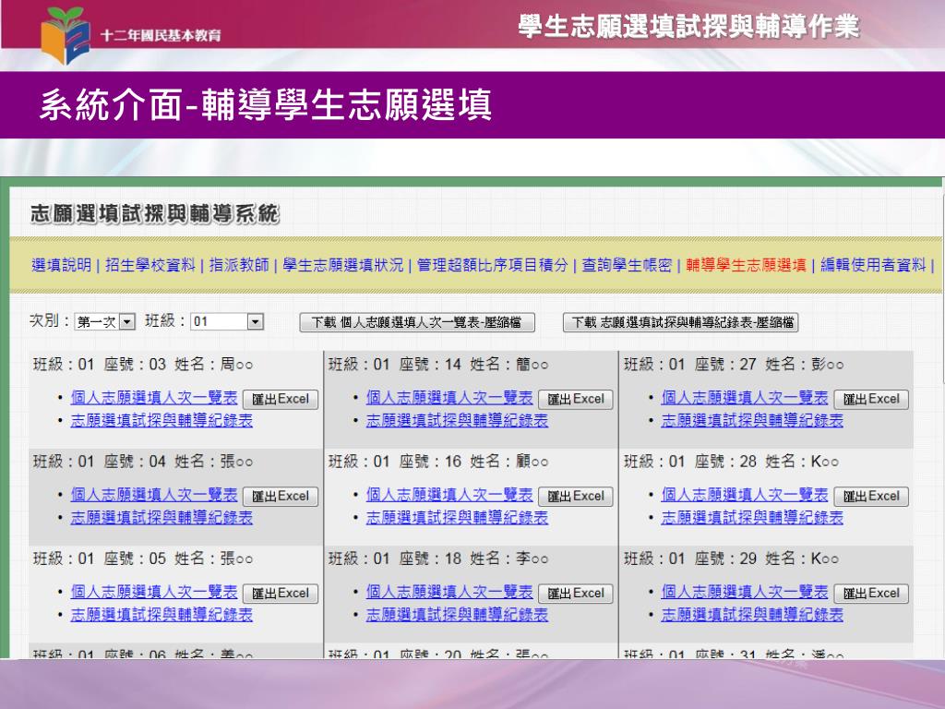Open 志願選填試探與輔導紀錄表 for seat 05
This screenshot has width=945, height=709.
click(x=161, y=614)
